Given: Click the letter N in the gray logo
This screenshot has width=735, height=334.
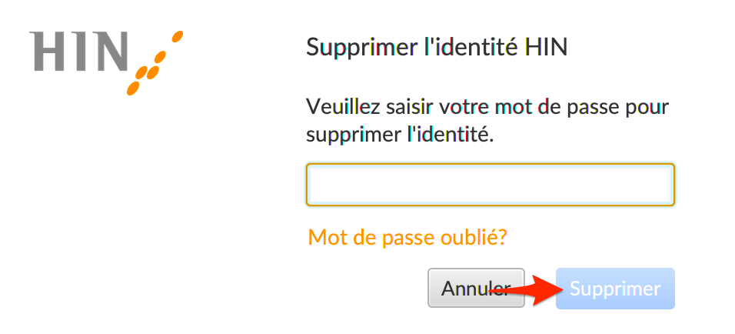Looking at the screenshot, I should [x=109, y=51].
